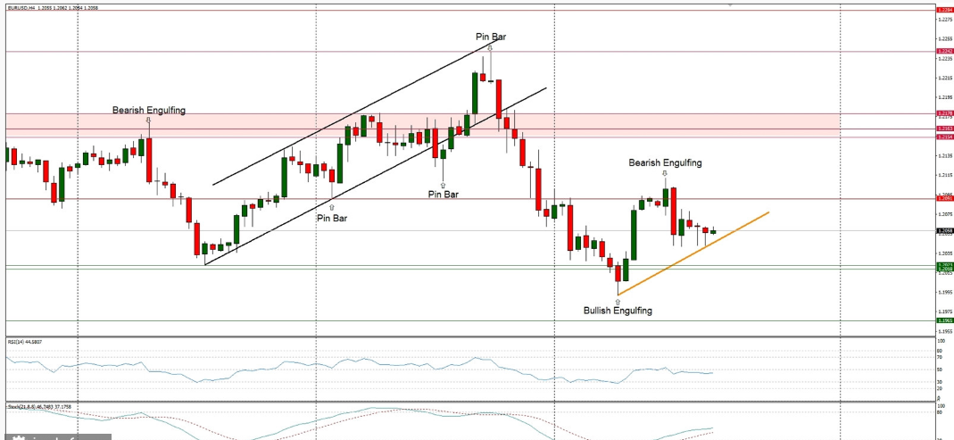Select the orange ascending trendline
The height and width of the screenshot is (440, 954).
tap(696, 253)
